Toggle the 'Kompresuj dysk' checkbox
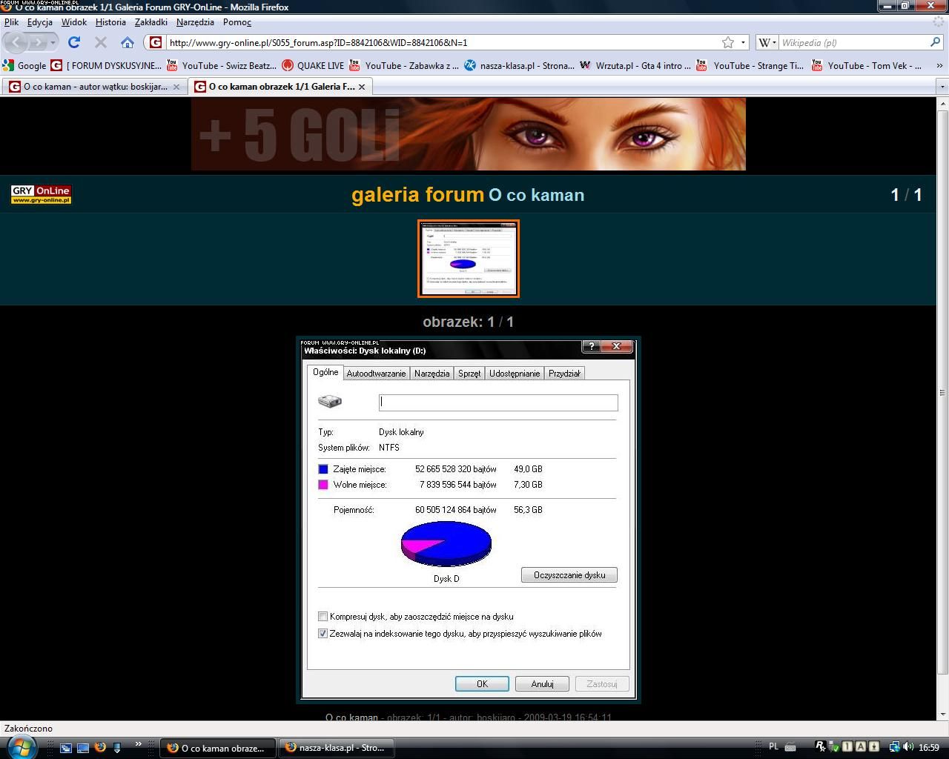This screenshot has width=949, height=759. (x=323, y=616)
